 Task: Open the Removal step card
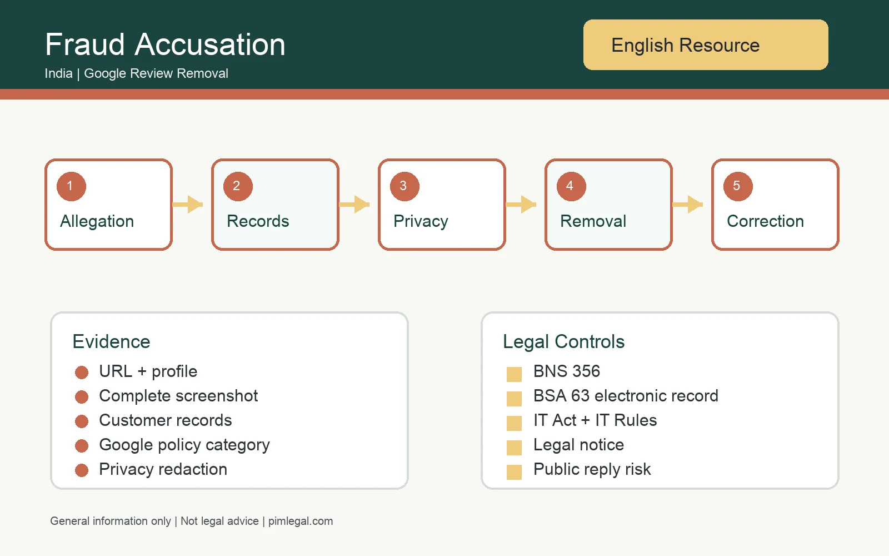pos(608,205)
